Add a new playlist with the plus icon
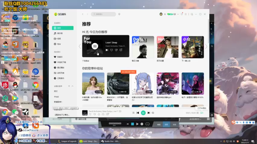 (69, 86)
